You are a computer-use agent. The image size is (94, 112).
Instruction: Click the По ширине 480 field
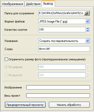click(x=62, y=67)
